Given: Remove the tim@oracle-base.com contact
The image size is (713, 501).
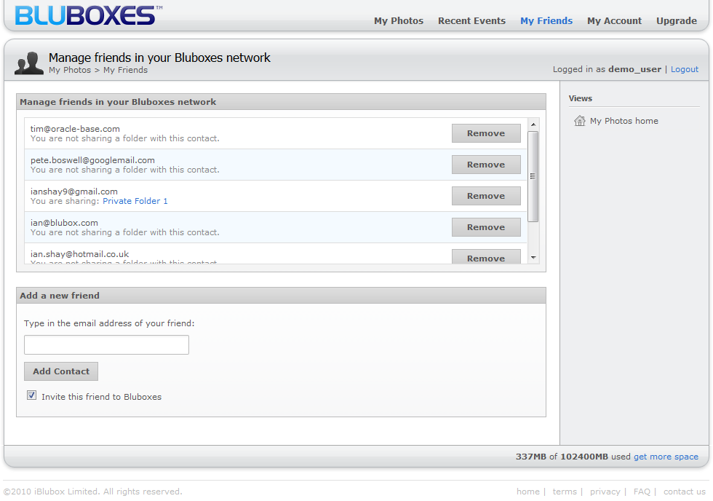Looking at the screenshot, I should [x=486, y=133].
